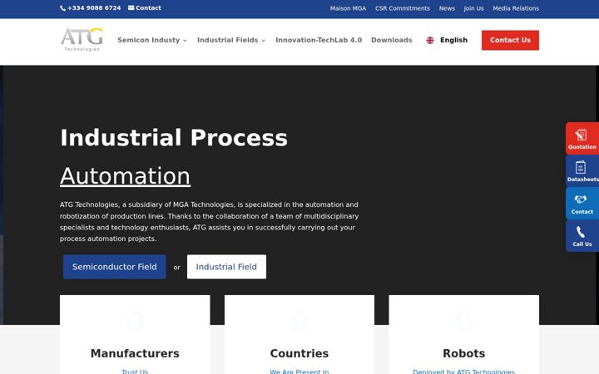Viewport: 599px width, 374px height.
Task: Click the handshake Contact side icon
Action: [581, 199]
